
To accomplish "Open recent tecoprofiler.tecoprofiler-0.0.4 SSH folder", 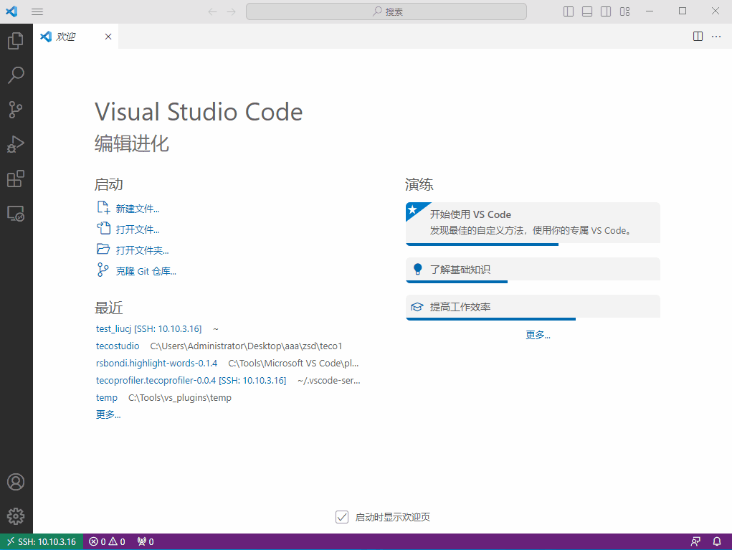I will 191,381.
